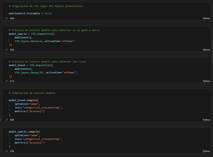Viewport: 213px width, 157px height.
Task: Click the notebook's vertical scrollbar on the right
Action: point(212,44)
